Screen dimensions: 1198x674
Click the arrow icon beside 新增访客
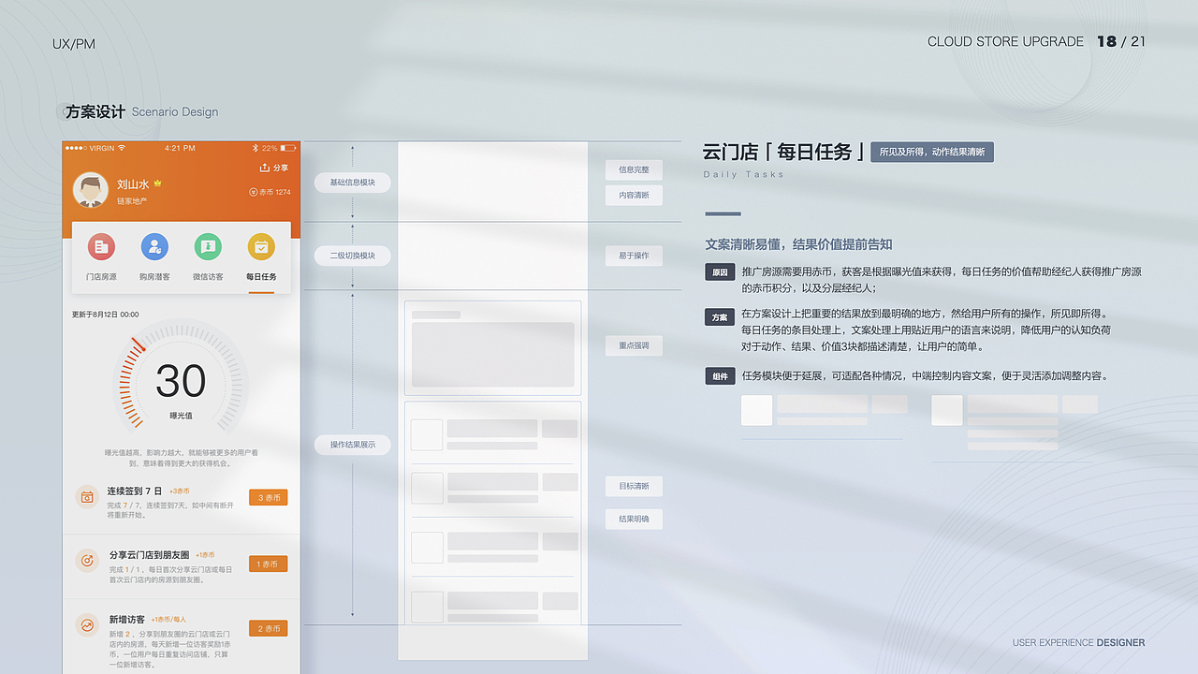click(x=87, y=625)
